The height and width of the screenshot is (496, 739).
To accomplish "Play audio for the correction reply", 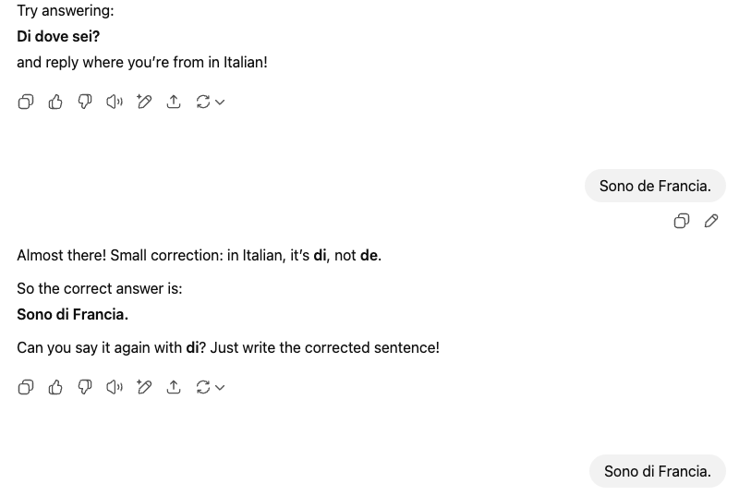I will click(x=115, y=387).
